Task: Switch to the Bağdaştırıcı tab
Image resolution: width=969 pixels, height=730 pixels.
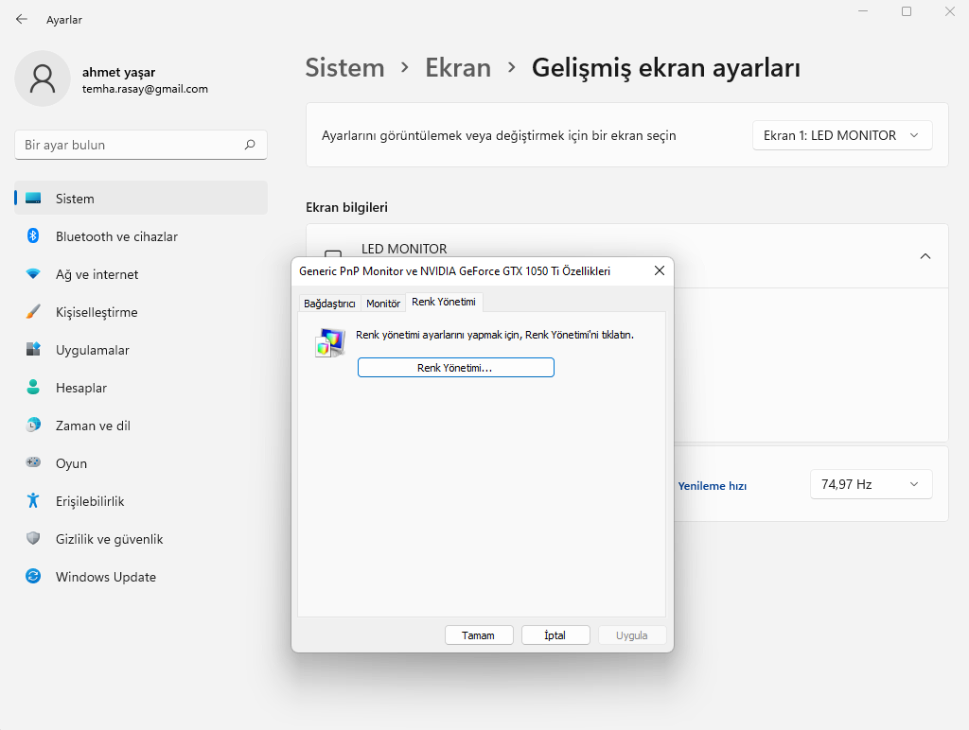Action: 328,304
